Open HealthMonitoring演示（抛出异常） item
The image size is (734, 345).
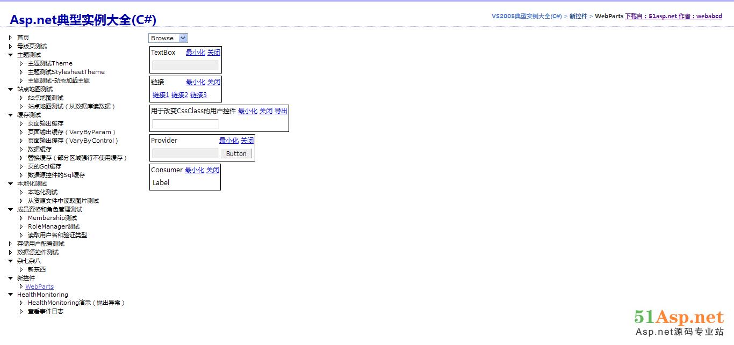point(76,303)
